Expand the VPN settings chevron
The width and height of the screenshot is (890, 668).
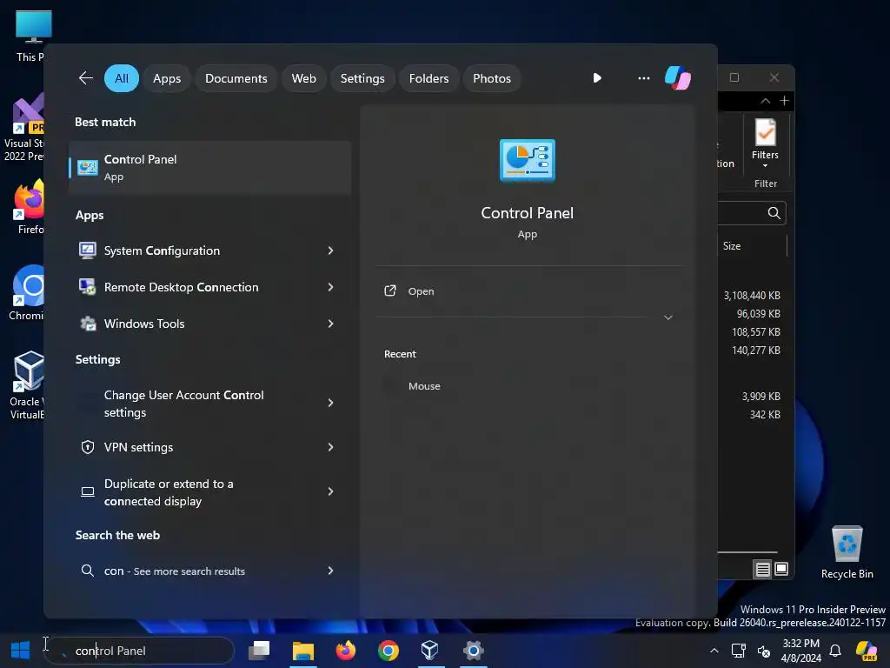[x=330, y=447]
